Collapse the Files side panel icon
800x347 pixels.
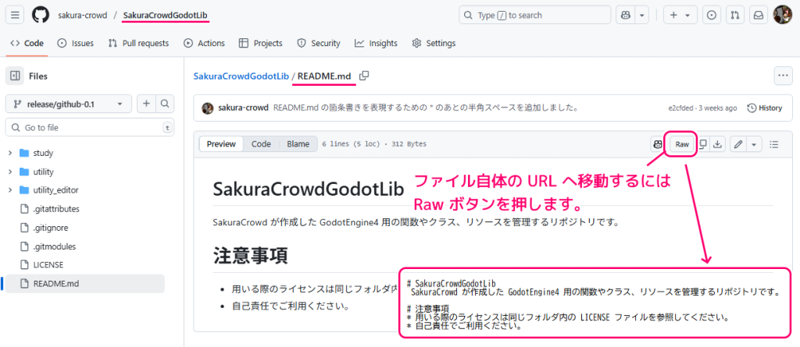pyautogui.click(x=15, y=76)
